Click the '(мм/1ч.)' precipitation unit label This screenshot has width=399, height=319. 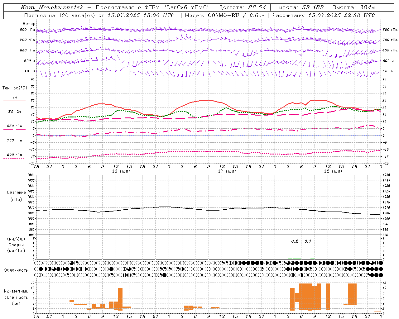[16, 251]
